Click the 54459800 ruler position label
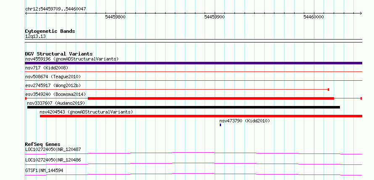The height and width of the screenshot is (180, 374). pos(116,17)
